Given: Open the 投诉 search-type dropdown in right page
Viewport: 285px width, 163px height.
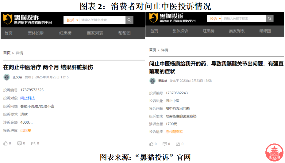Looking at the screenshot, I should tap(214, 18).
